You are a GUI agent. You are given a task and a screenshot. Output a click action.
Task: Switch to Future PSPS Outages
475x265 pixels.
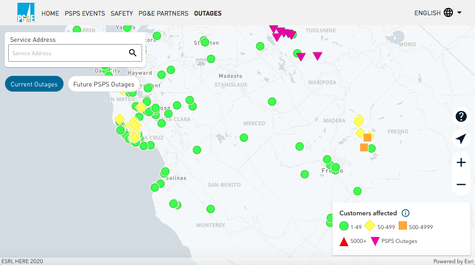(x=104, y=84)
